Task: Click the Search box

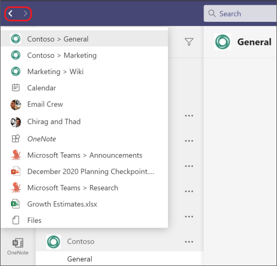Action: [x=240, y=14]
